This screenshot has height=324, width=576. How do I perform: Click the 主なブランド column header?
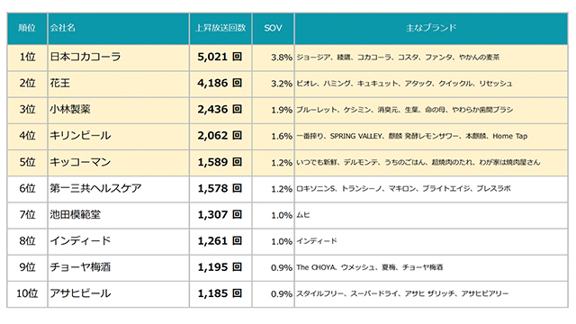[431, 28]
